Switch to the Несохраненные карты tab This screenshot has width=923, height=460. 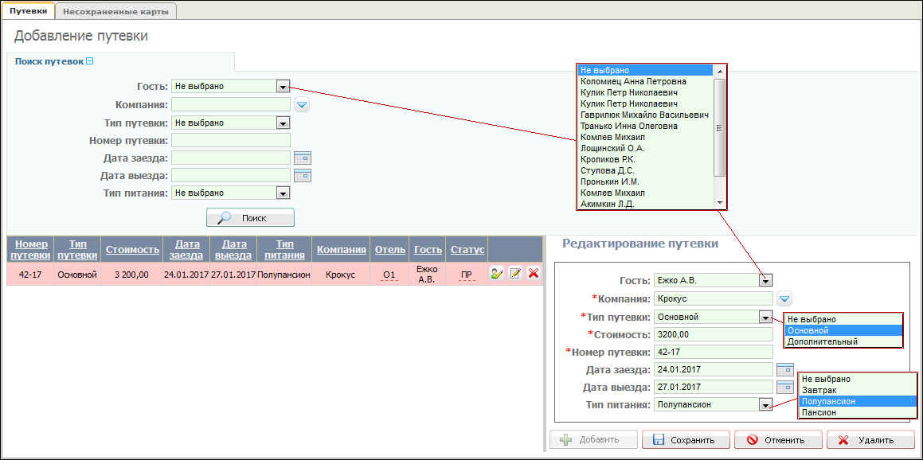115,10
